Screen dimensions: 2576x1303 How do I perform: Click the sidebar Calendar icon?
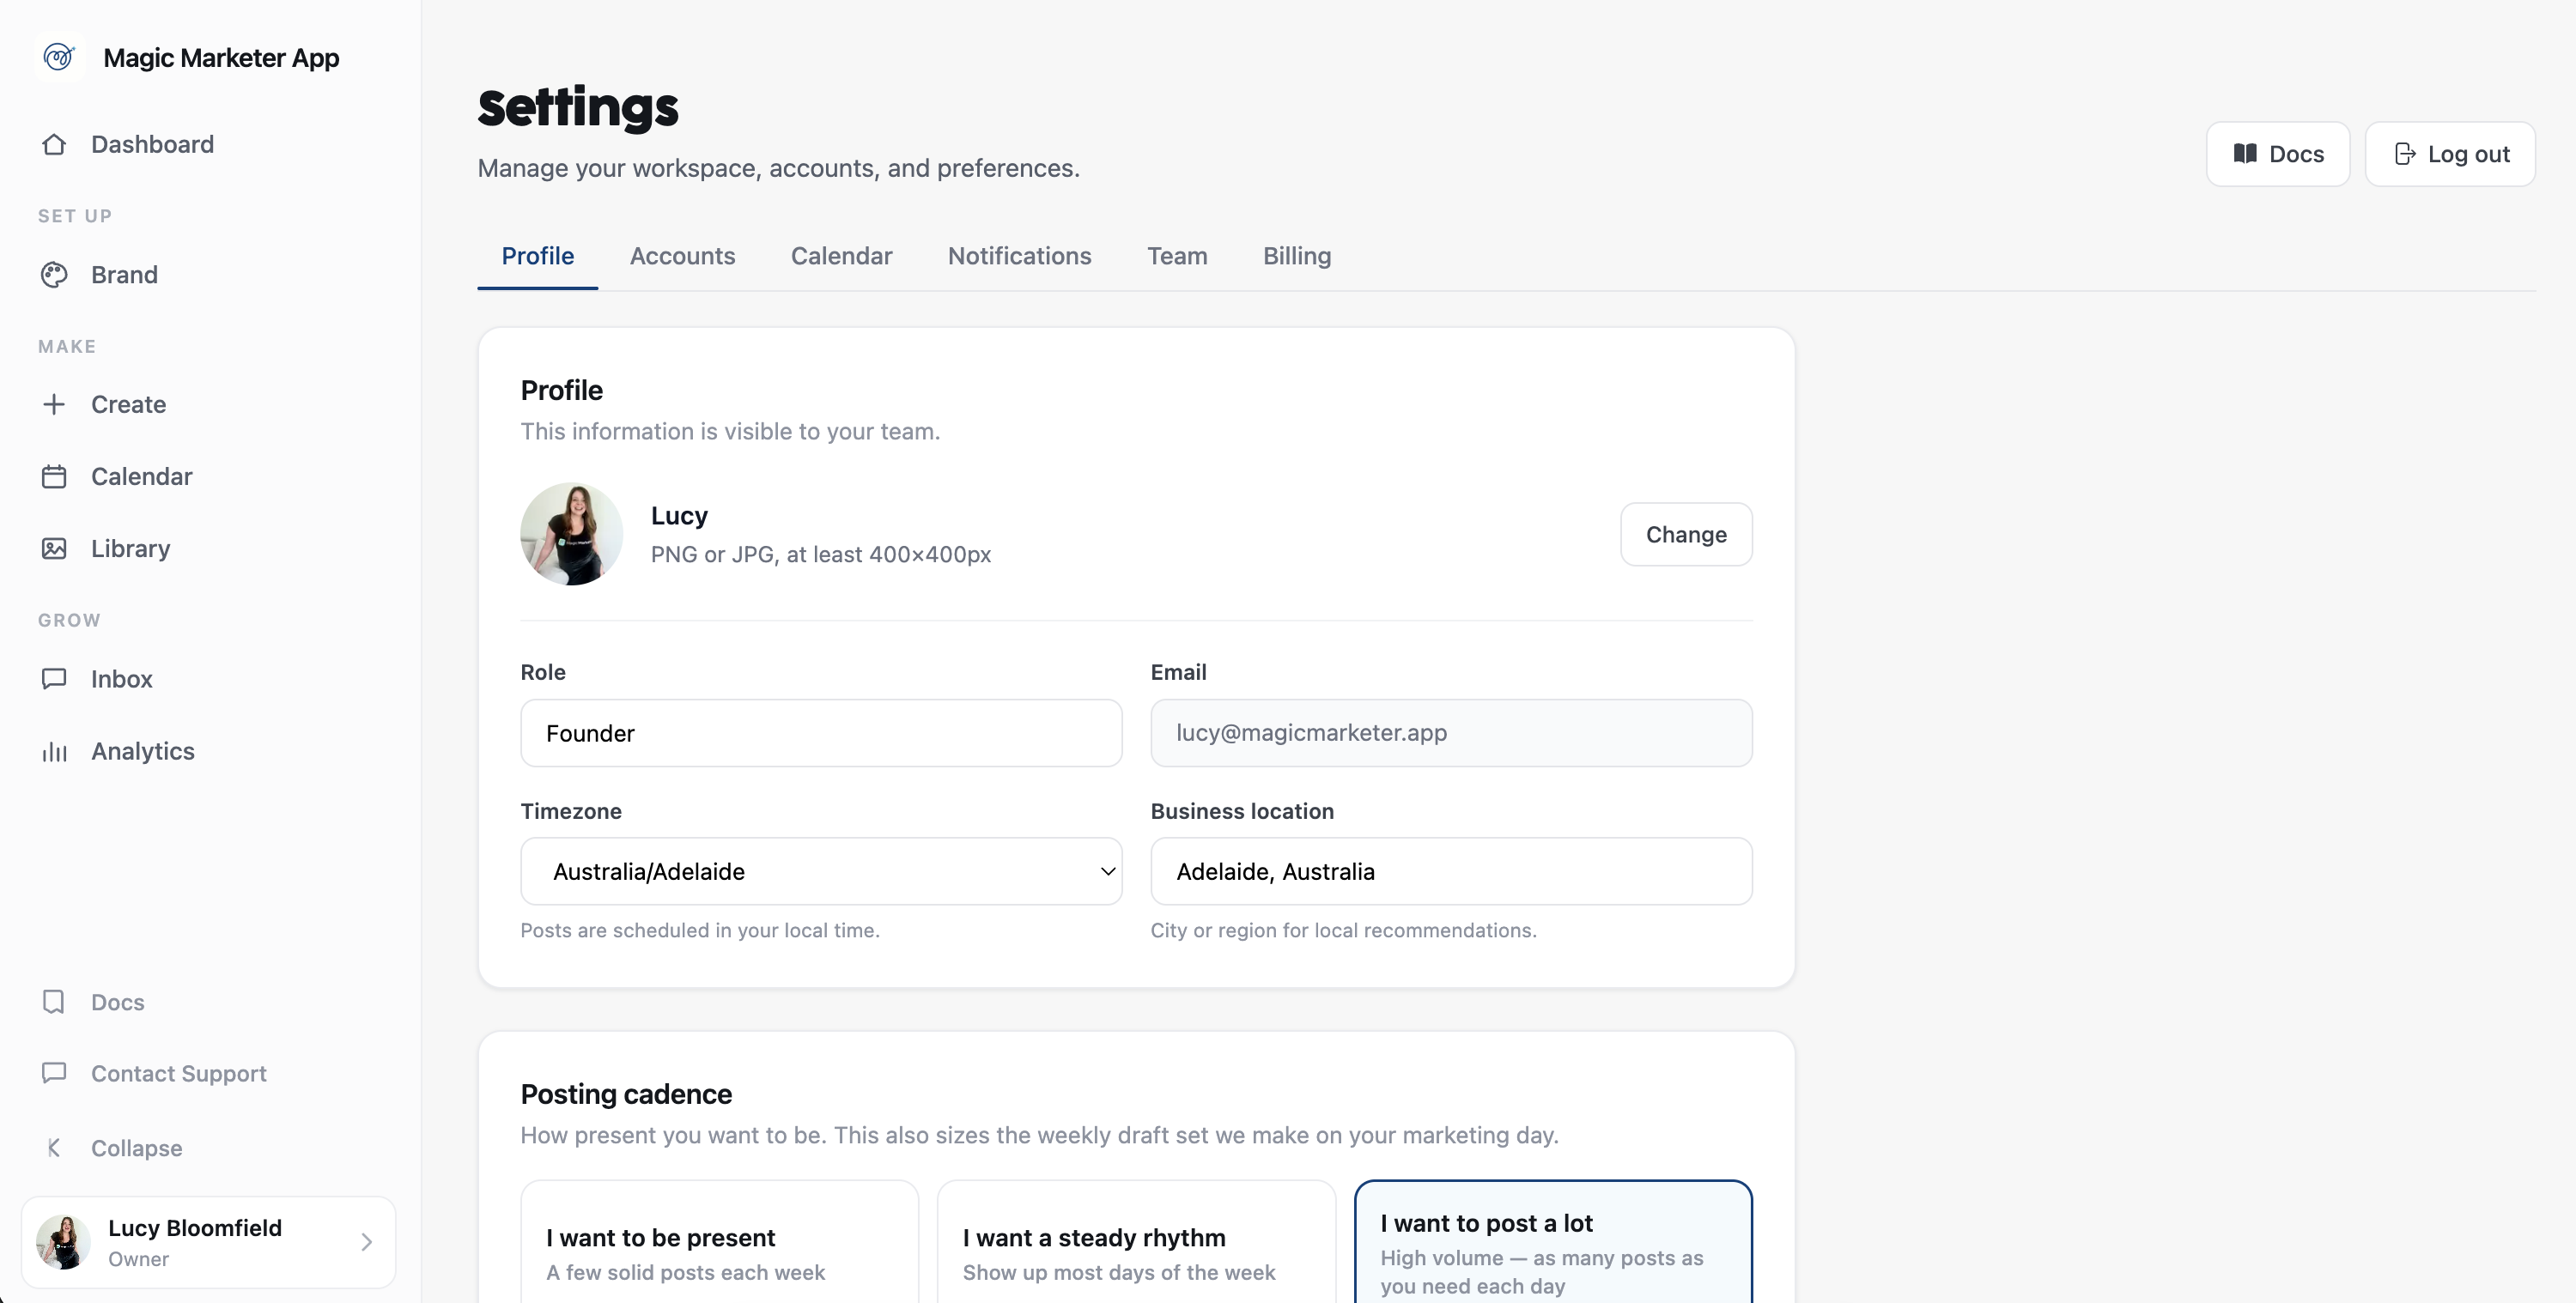[x=54, y=477]
